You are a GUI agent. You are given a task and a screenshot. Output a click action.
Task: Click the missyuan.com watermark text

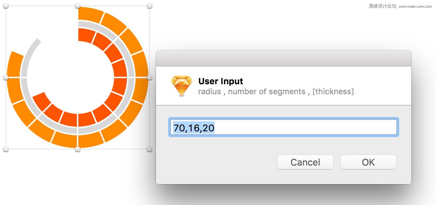click(401, 6)
